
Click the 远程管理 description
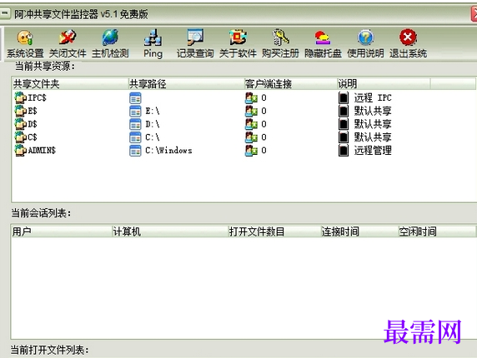[373, 151]
